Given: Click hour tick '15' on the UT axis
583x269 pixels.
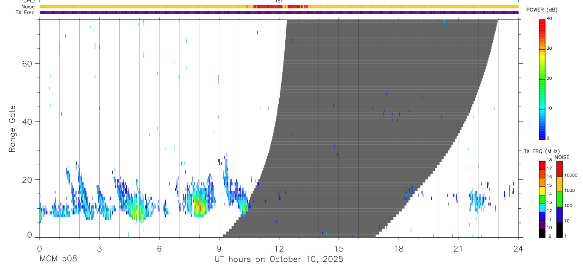Looking at the screenshot, I should (339, 249).
